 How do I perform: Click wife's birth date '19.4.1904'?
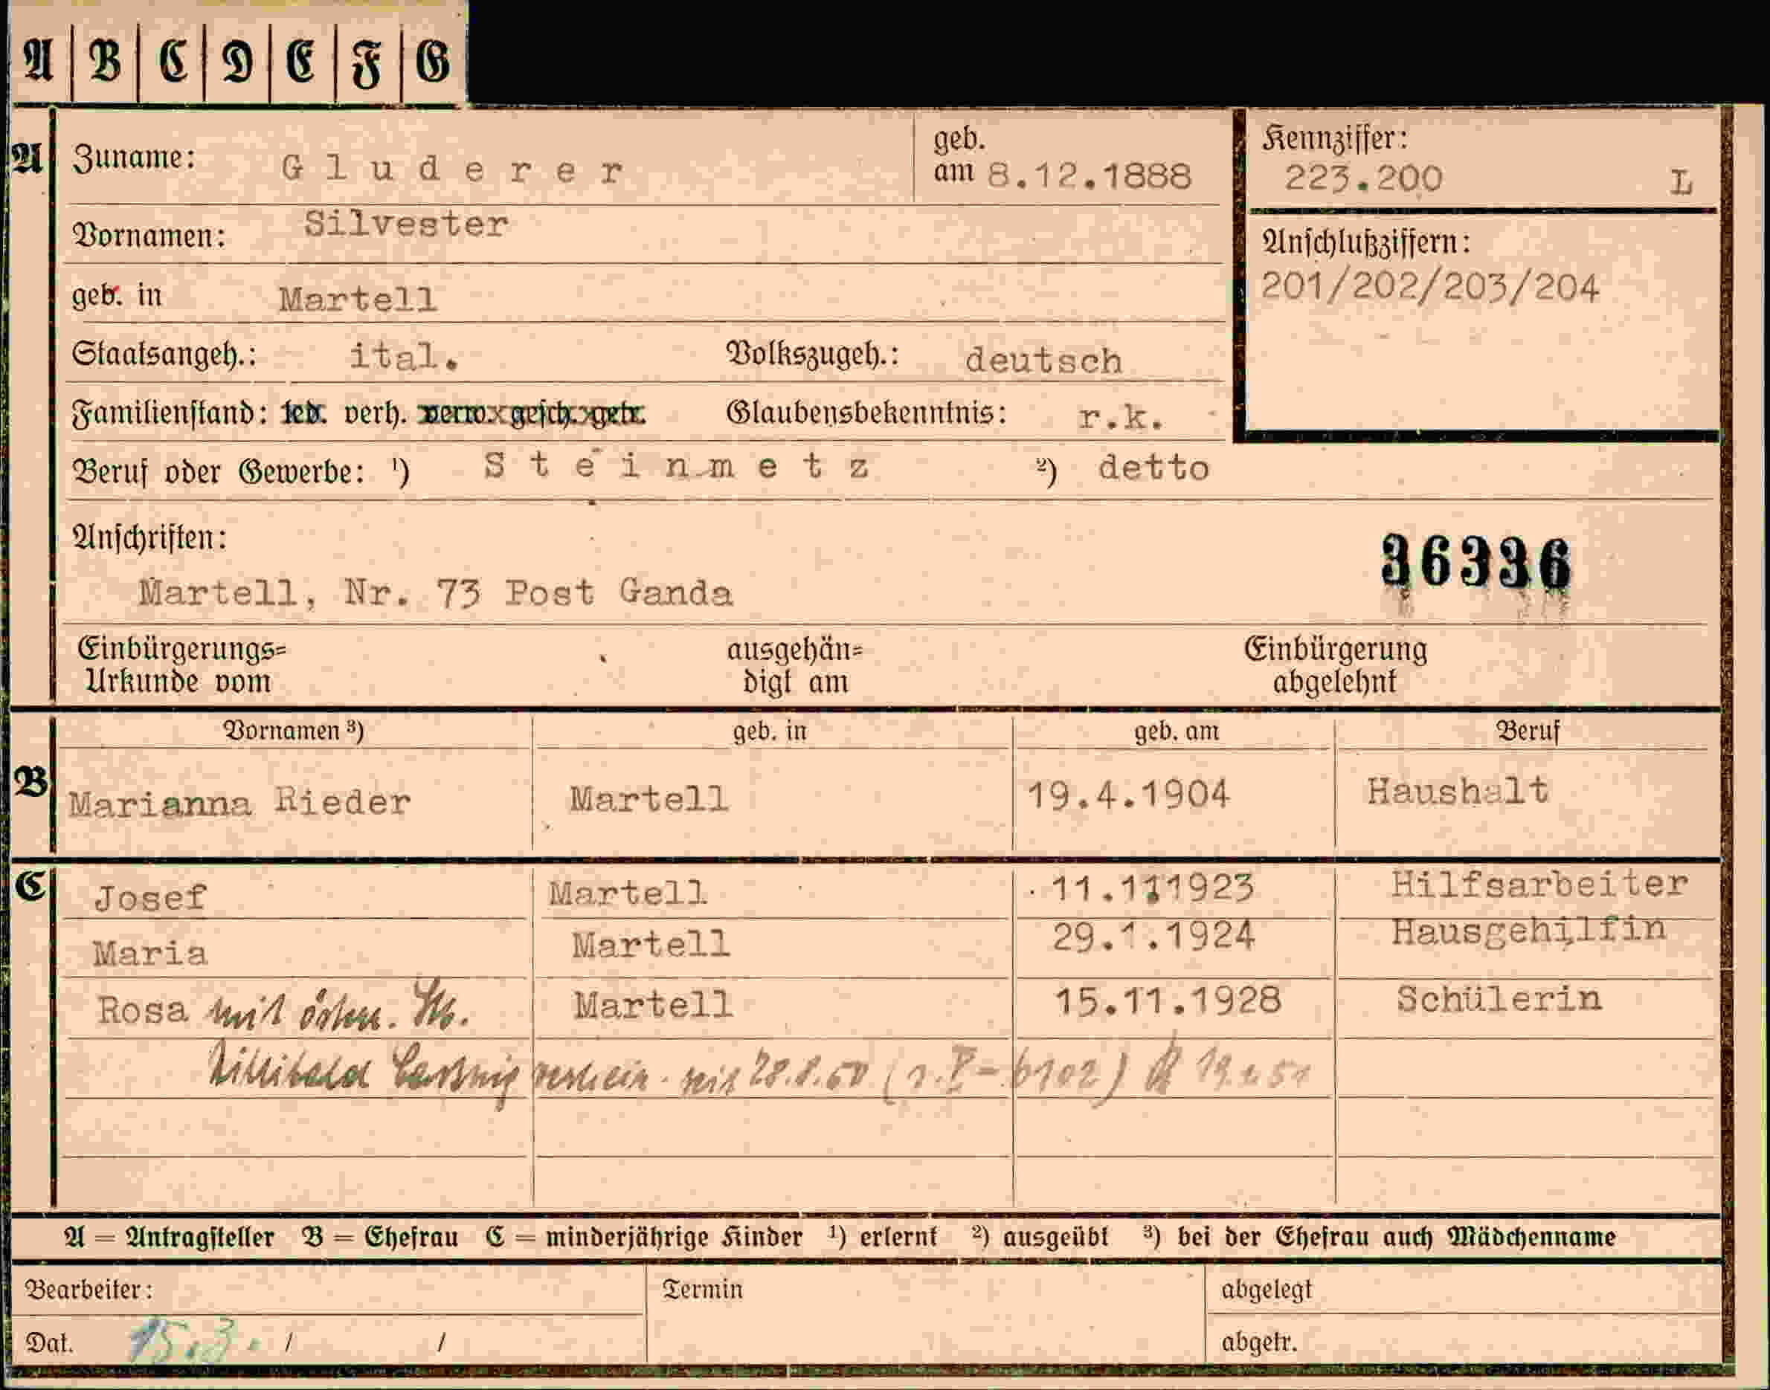1128,795
